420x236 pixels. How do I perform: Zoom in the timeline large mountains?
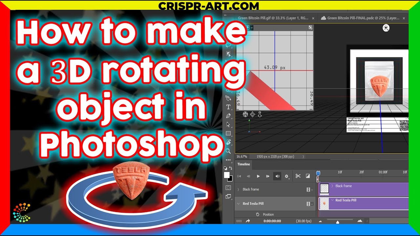[x=360, y=221]
